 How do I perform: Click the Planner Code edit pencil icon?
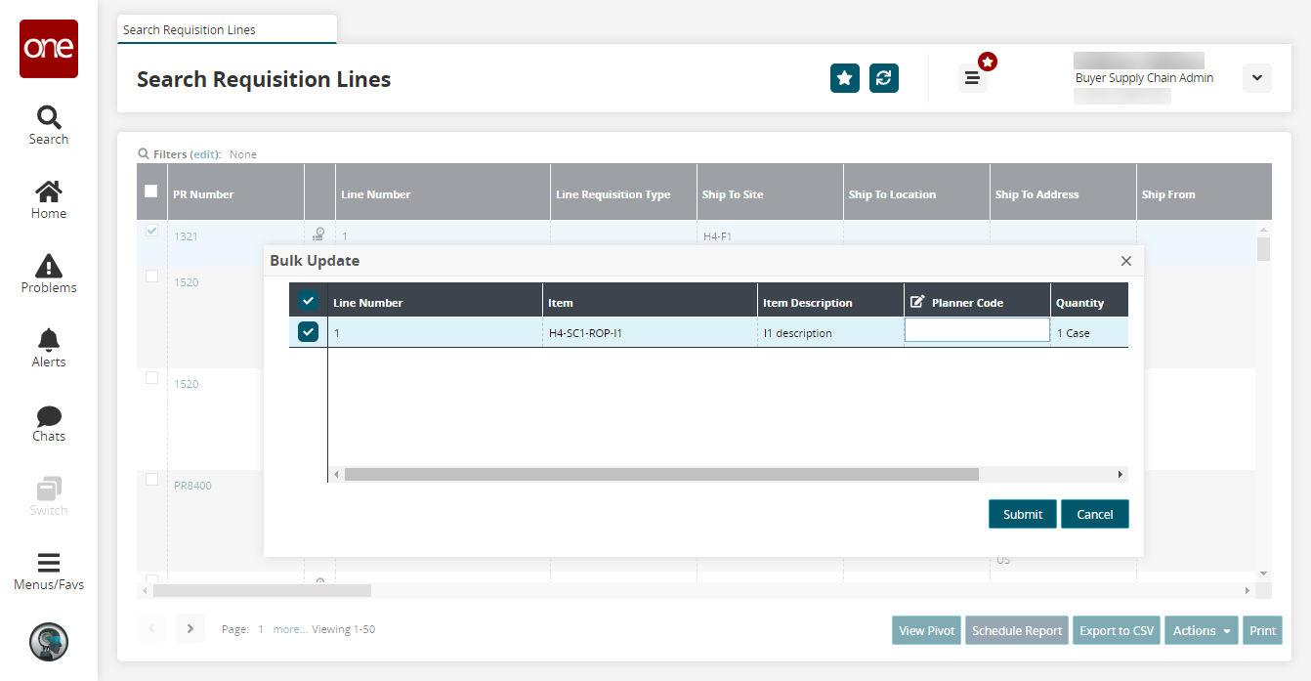tap(917, 302)
